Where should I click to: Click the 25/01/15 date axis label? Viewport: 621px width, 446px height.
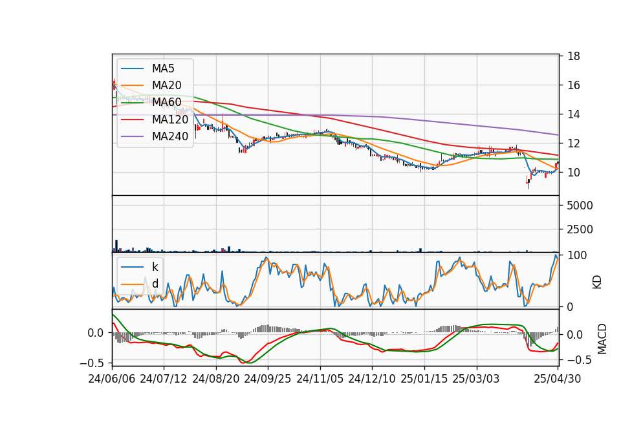pos(424,379)
